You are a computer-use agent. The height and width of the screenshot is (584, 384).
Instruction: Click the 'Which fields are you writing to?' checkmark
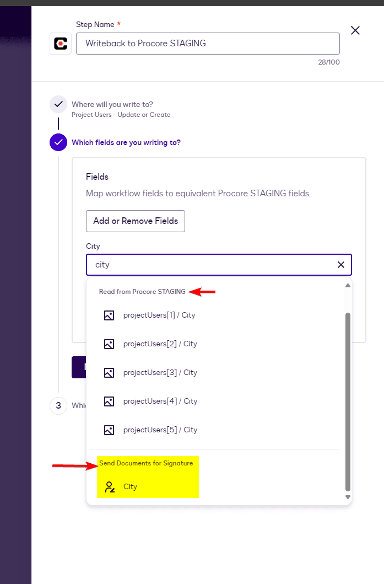[58, 142]
